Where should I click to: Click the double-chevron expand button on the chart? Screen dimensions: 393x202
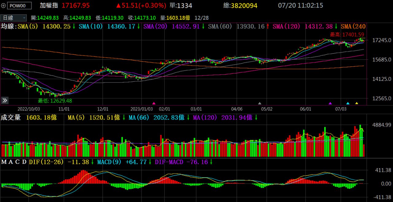coord(5,101)
